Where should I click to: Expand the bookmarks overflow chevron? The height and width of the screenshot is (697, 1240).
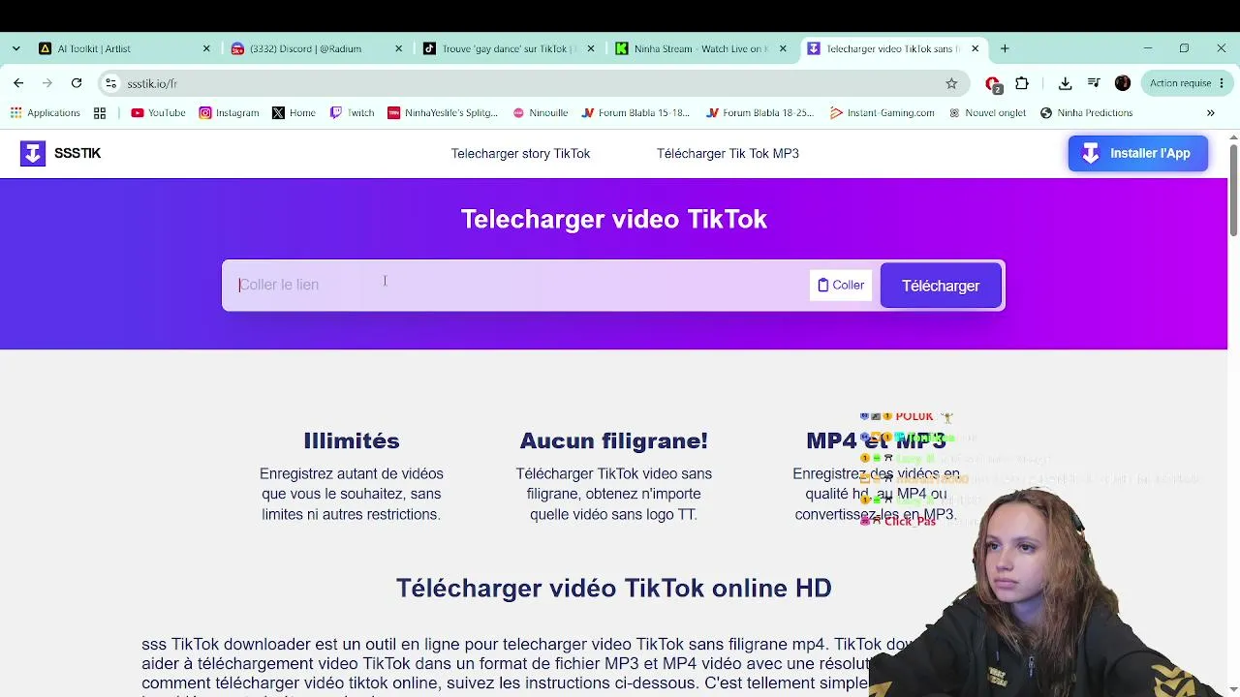[x=1210, y=113]
